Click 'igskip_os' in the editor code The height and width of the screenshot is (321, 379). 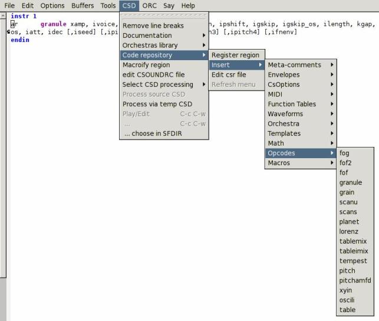(299, 24)
